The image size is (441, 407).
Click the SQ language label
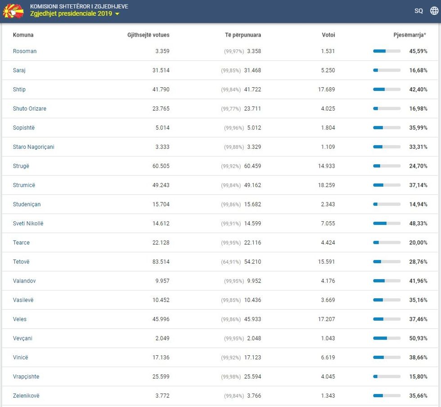(x=418, y=11)
